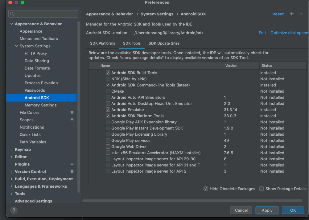This screenshot has width=309, height=220.
Task: Enable the CMake checkbox
Action: (x=108, y=91)
